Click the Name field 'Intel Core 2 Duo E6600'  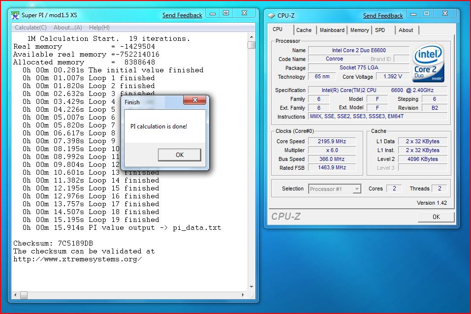[359, 51]
